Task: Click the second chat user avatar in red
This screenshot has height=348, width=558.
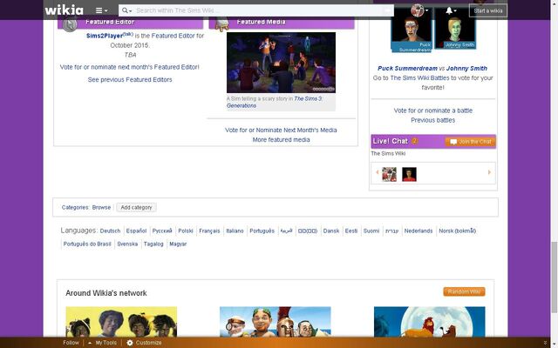Action: click(x=409, y=174)
